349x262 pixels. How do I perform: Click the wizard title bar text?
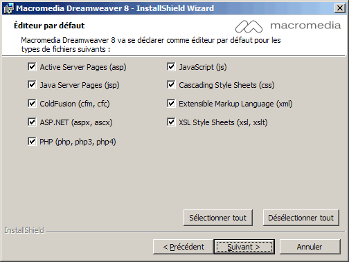click(115, 8)
